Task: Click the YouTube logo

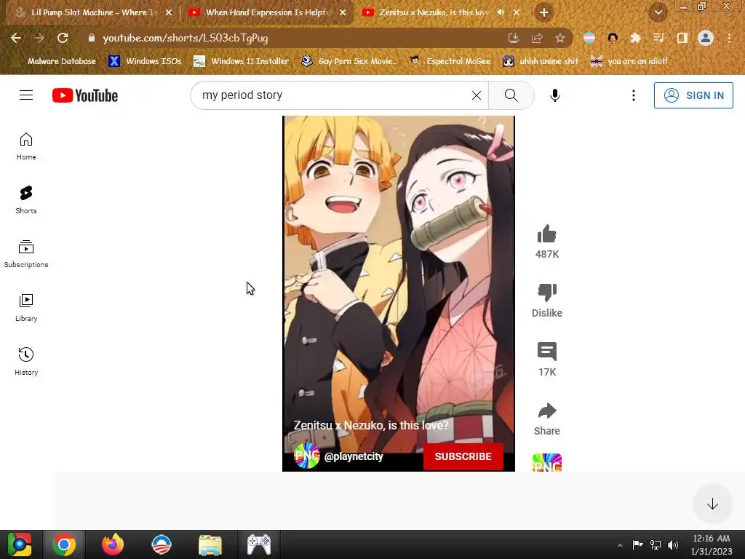Action: (85, 95)
